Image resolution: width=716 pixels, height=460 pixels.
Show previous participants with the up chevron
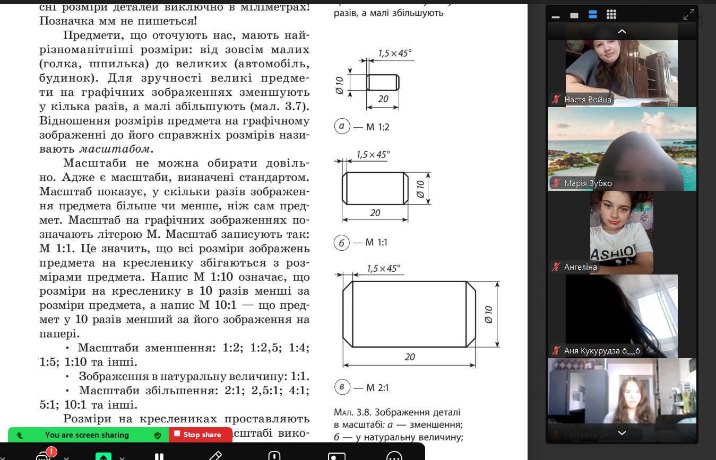[622, 31]
